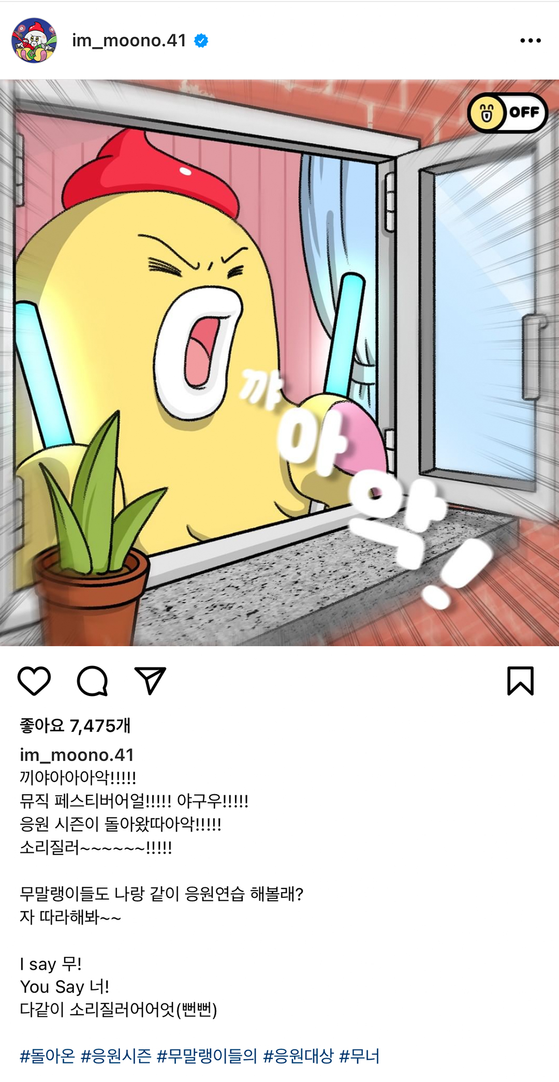
Task: Share the post with the paper plane icon
Action: click(x=150, y=680)
